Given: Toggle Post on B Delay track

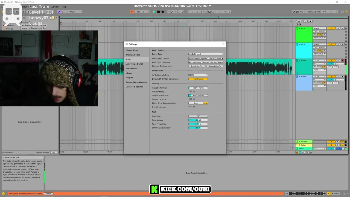Looking at the screenshot, I should click(x=342, y=145).
